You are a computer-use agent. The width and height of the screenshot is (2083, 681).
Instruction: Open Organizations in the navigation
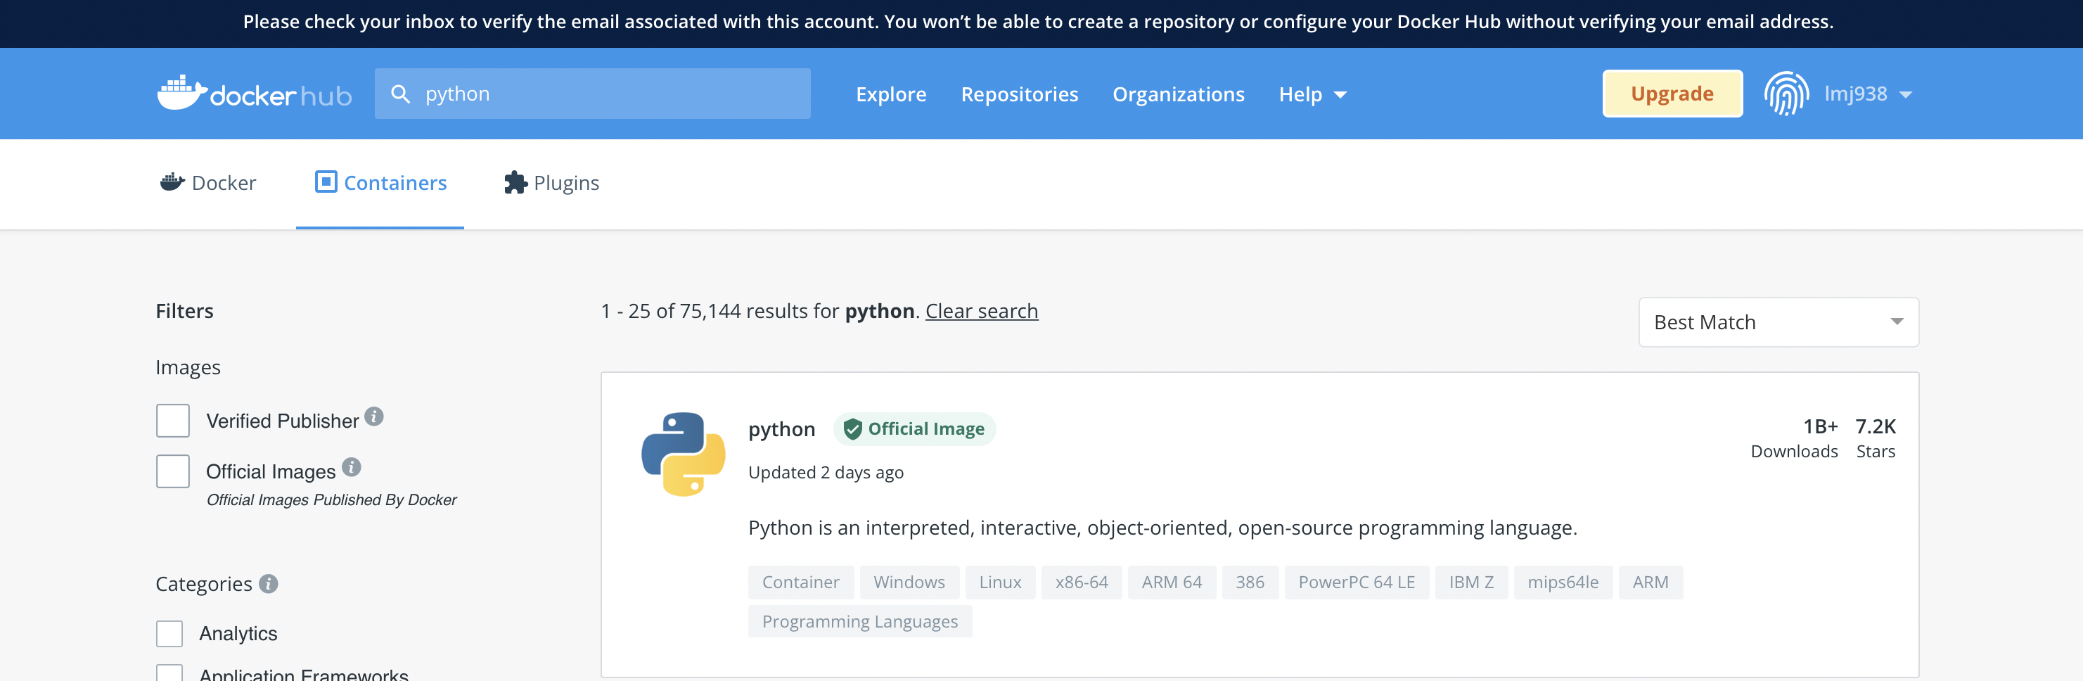pos(1178,94)
